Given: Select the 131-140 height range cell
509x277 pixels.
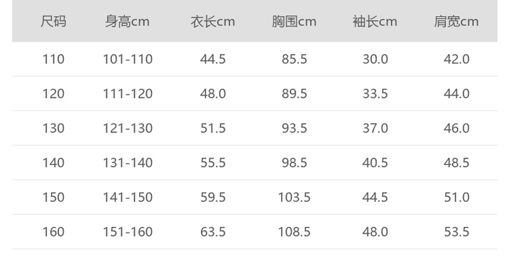Looking at the screenshot, I should coord(128,163).
